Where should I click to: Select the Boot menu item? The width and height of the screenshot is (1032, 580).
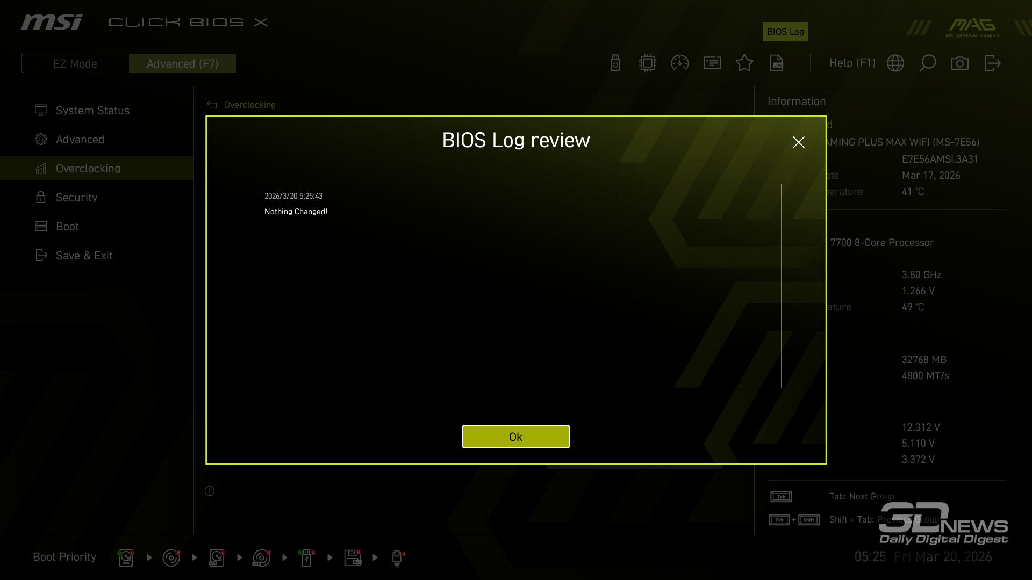[67, 226]
